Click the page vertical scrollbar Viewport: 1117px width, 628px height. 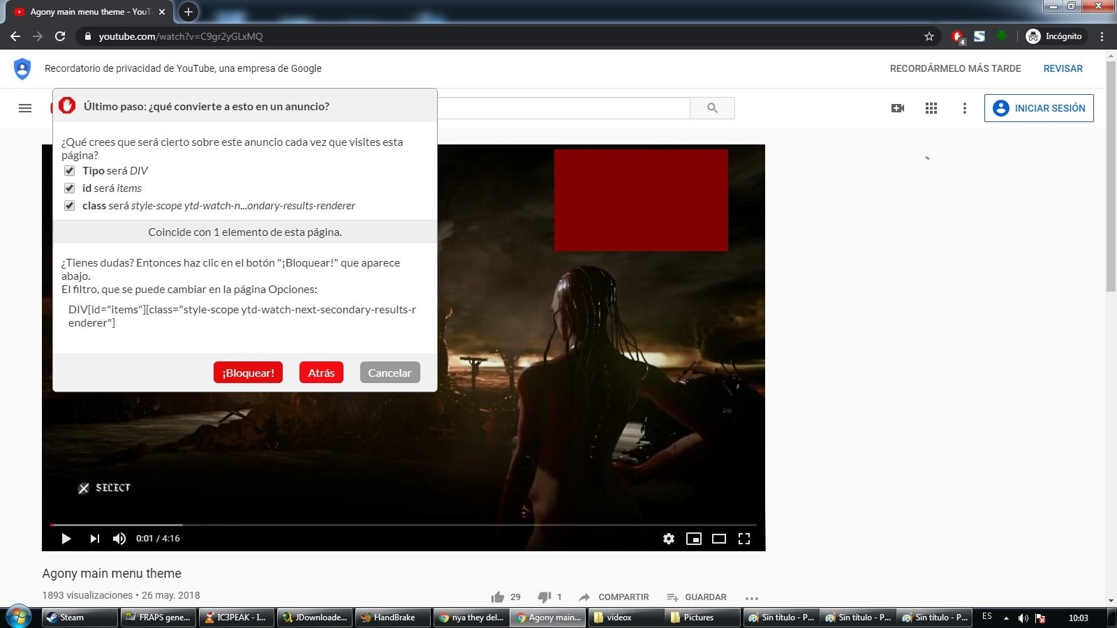(x=1111, y=176)
